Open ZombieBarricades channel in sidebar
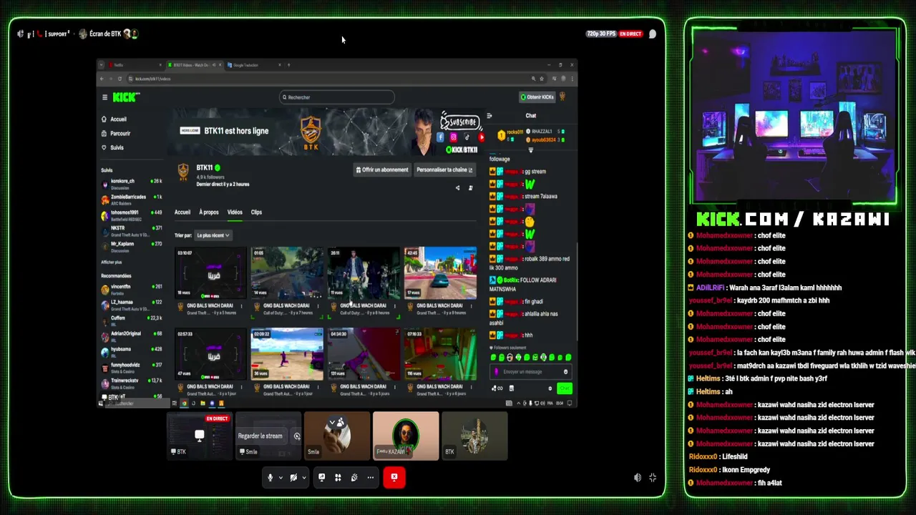The height and width of the screenshot is (515, 916). point(132,199)
